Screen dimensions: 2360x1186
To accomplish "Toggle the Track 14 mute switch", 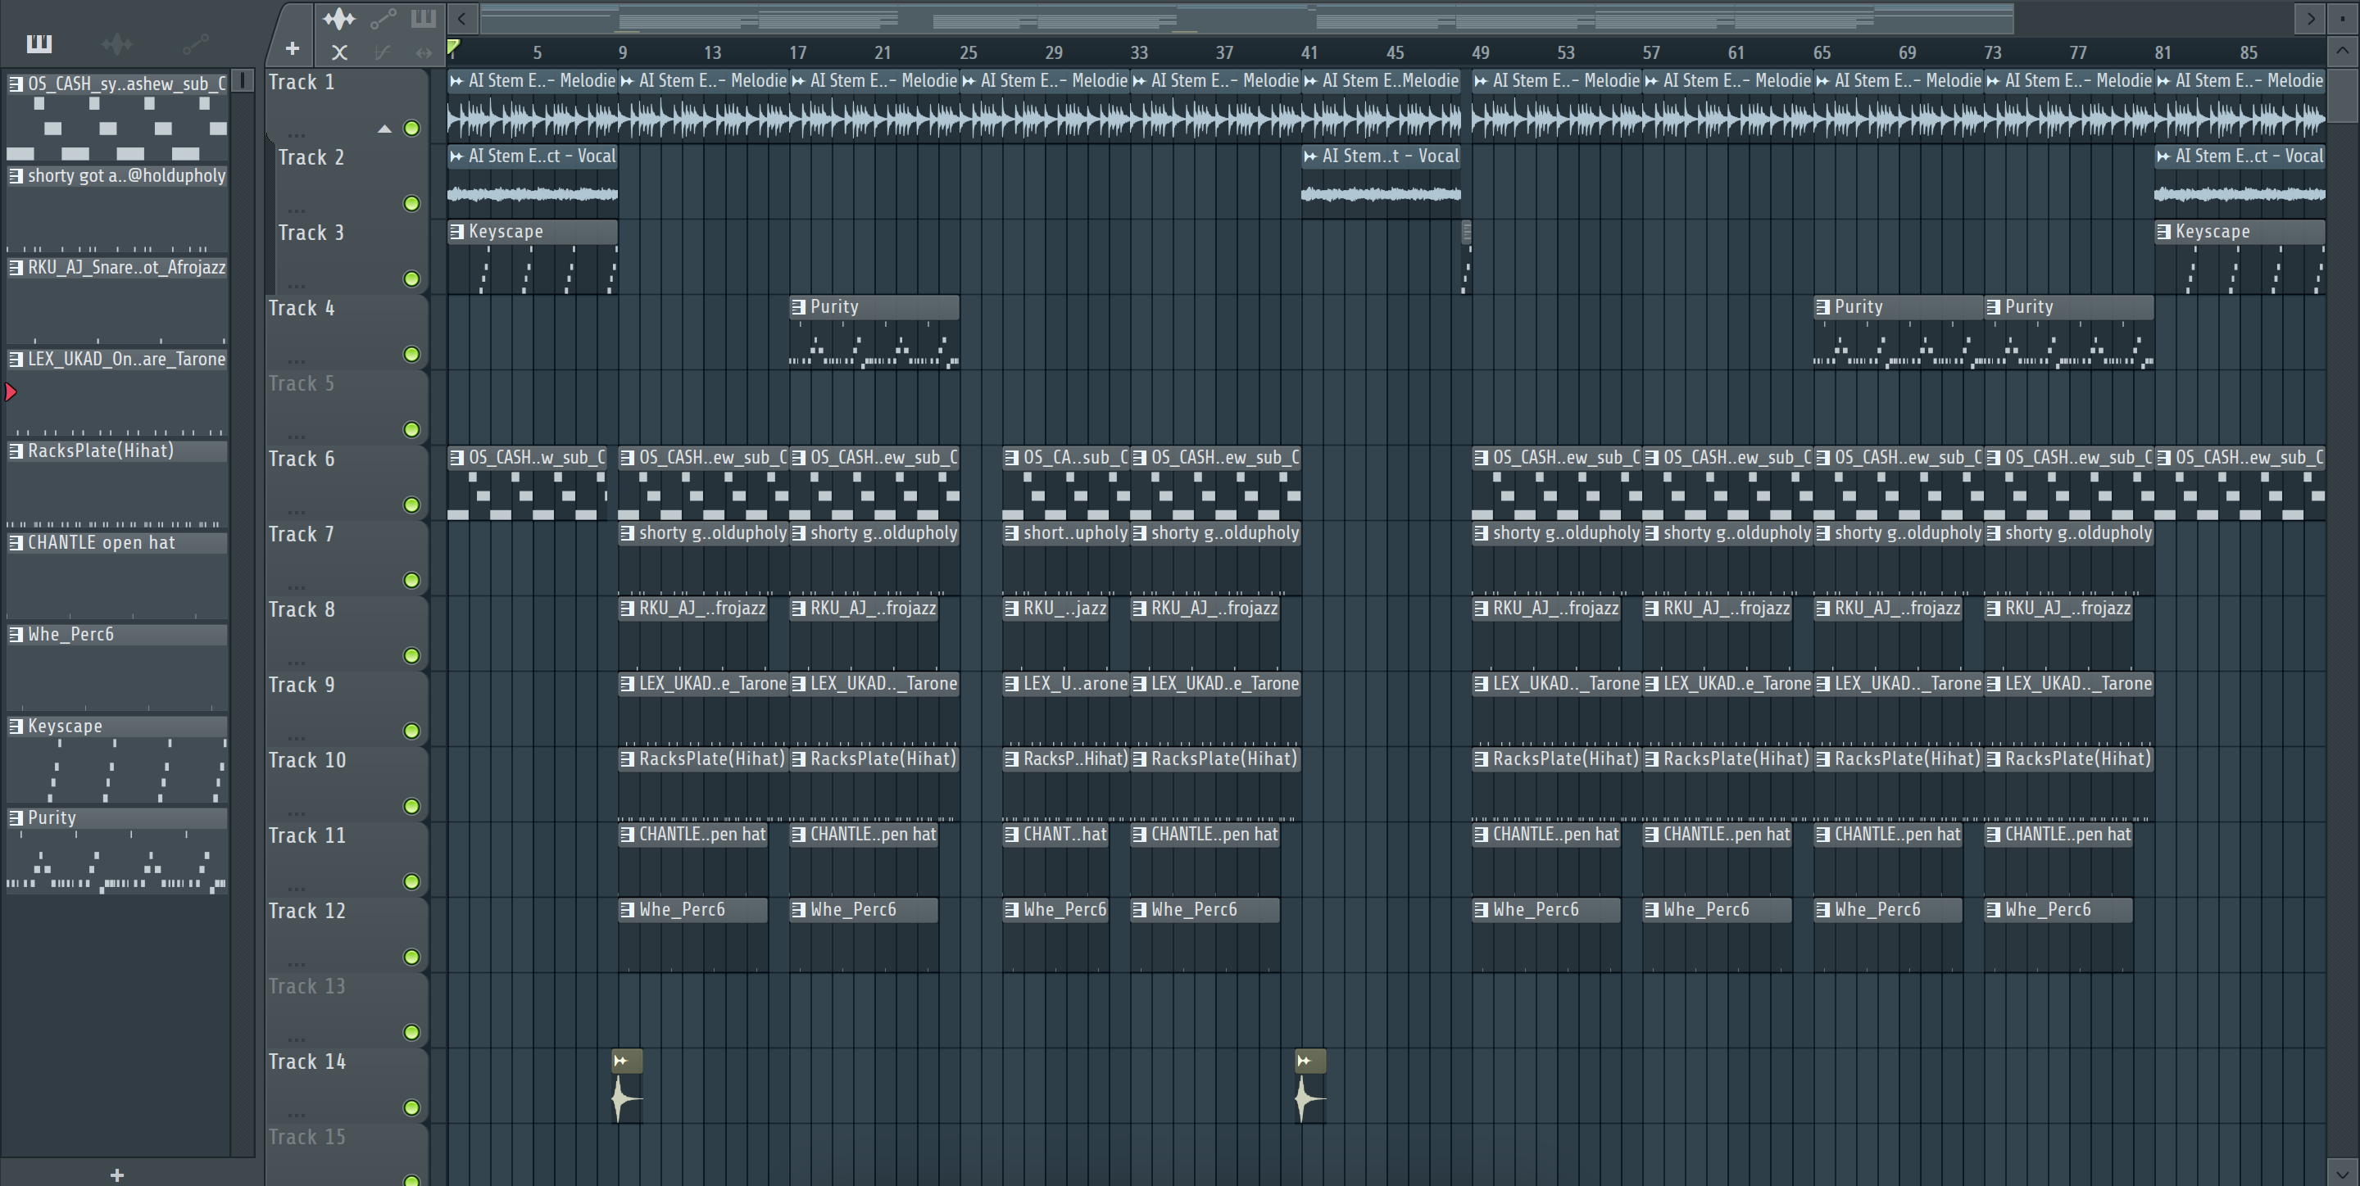I will [x=412, y=1107].
